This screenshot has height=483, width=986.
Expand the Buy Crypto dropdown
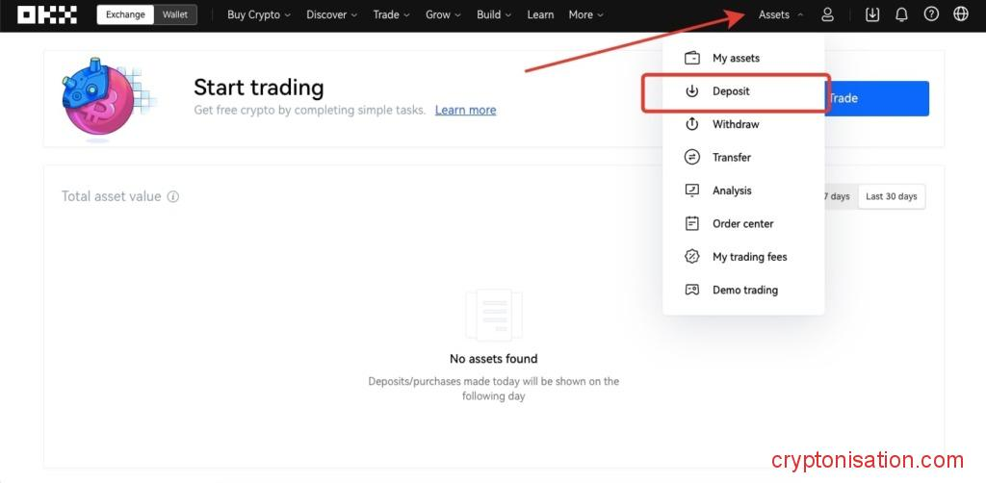[259, 15]
